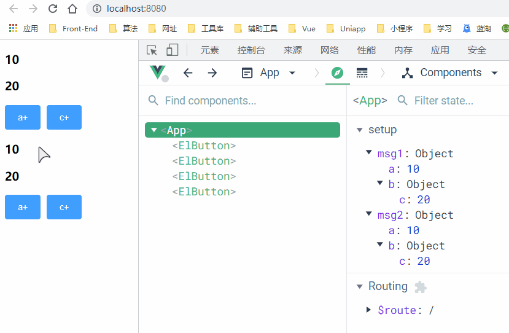Open the Components dropdown menu
The width and height of the screenshot is (509, 333).
(449, 72)
